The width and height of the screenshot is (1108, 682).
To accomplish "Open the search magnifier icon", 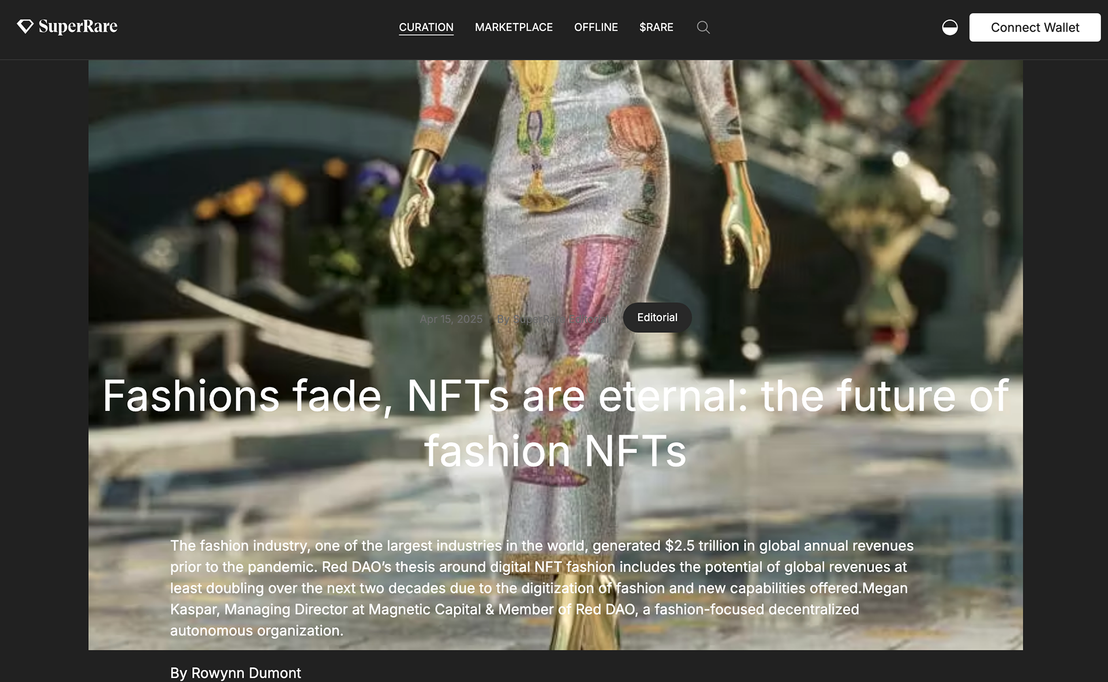I will click(x=703, y=27).
